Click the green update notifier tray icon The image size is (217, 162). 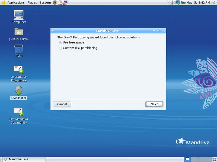pos(214,2)
